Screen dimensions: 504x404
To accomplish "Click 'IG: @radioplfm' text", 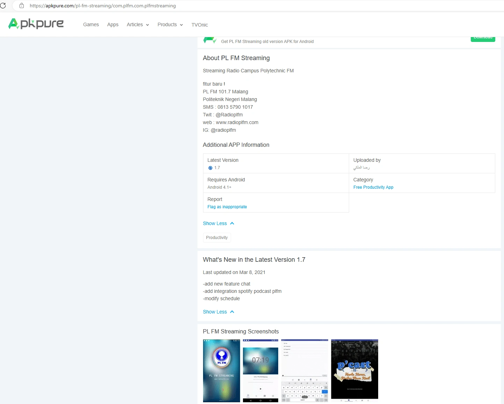I will (219, 130).
